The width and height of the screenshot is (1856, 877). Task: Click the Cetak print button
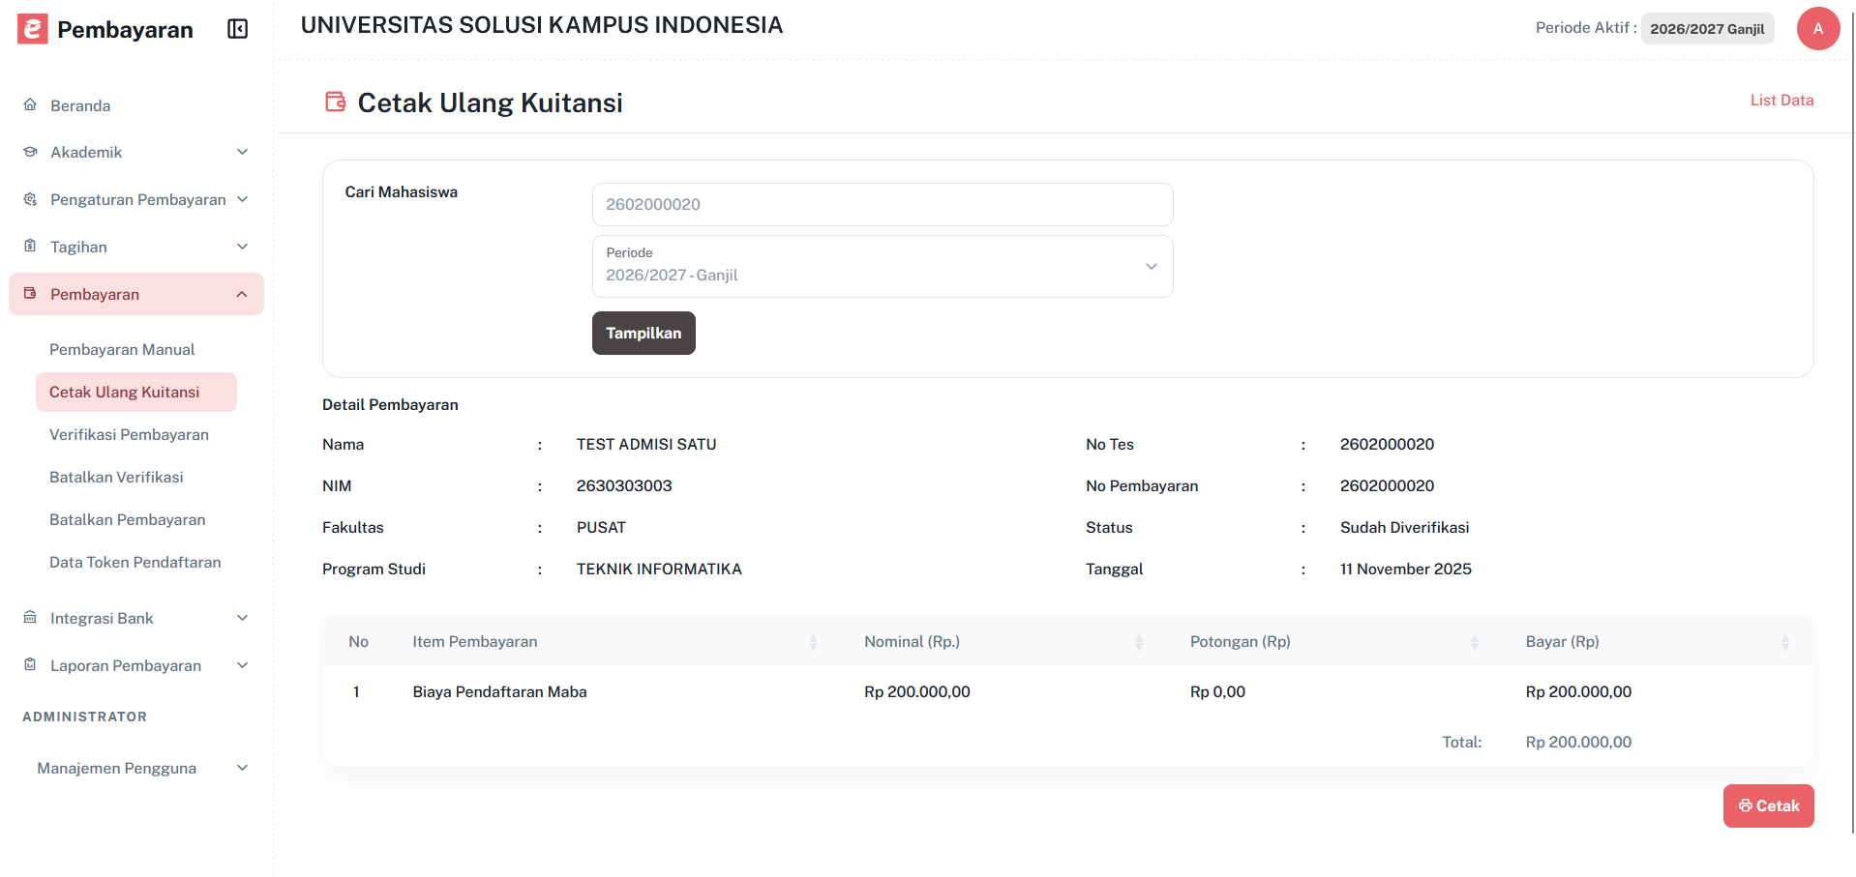pos(1768,805)
